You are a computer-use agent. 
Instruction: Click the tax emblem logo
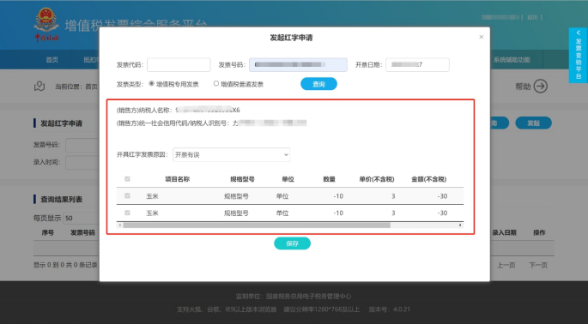[46, 25]
